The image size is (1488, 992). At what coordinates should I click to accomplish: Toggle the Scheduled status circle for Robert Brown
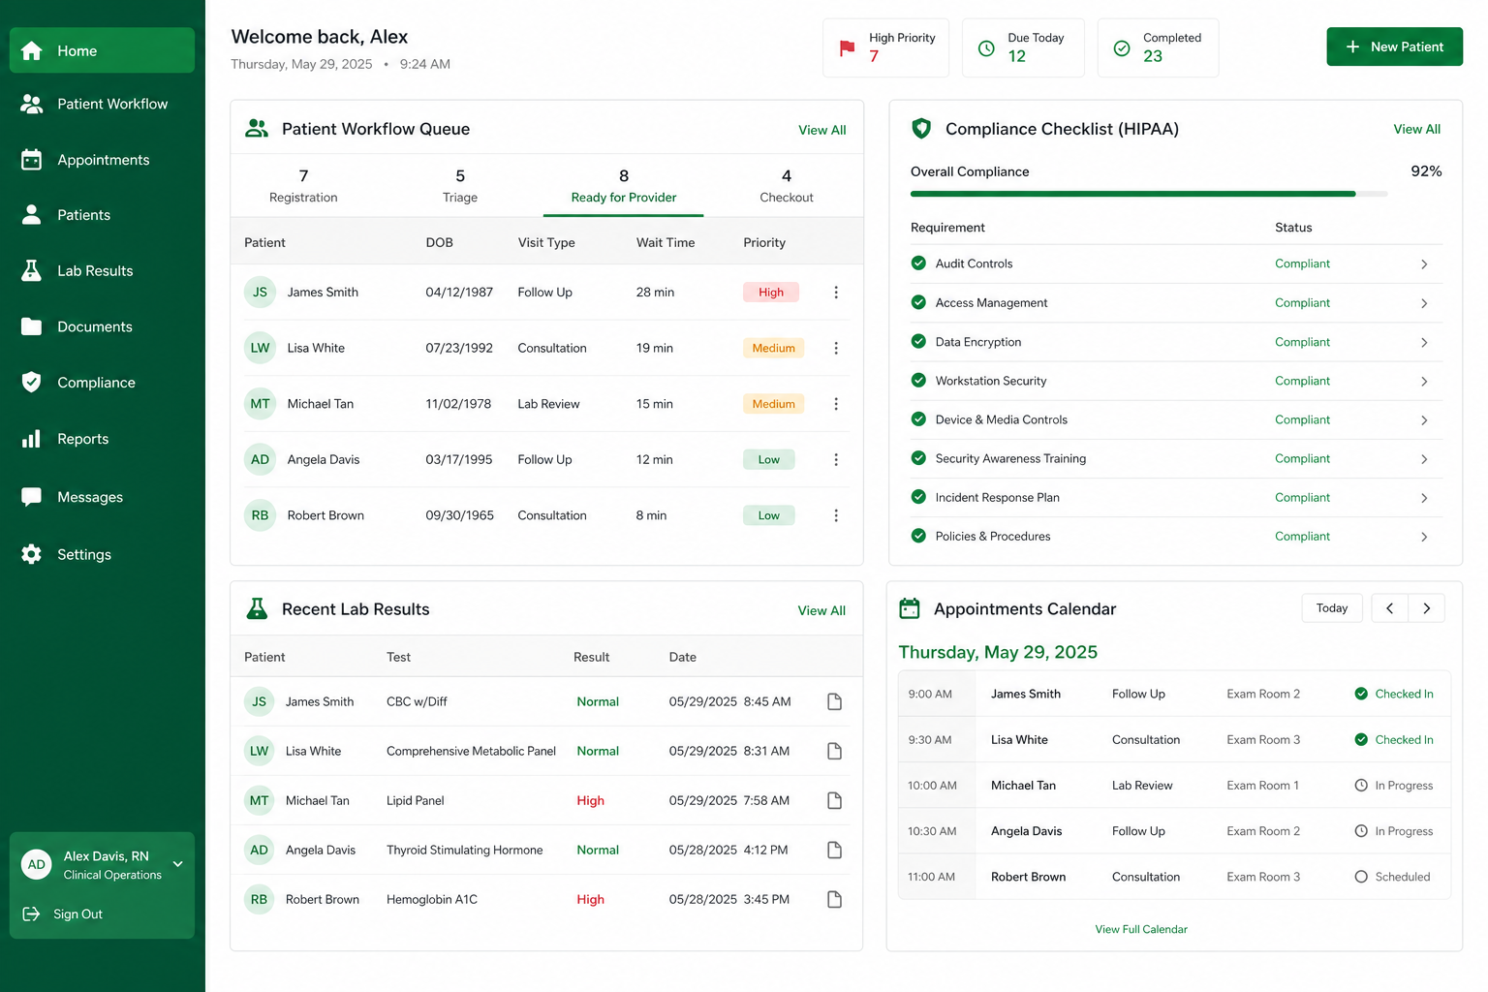pos(1361,877)
